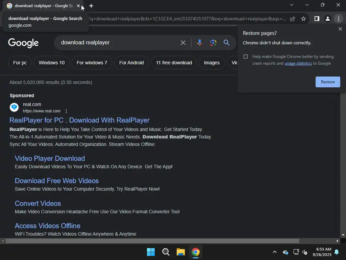Toggle the Chrome side panel icon
This screenshot has height=260, width=346.
pyautogui.click(x=317, y=19)
